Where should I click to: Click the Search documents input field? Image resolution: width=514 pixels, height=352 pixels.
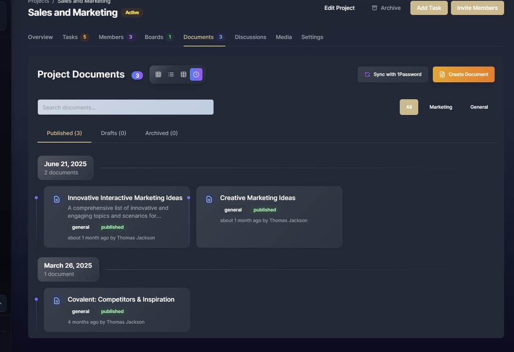pyautogui.click(x=125, y=107)
